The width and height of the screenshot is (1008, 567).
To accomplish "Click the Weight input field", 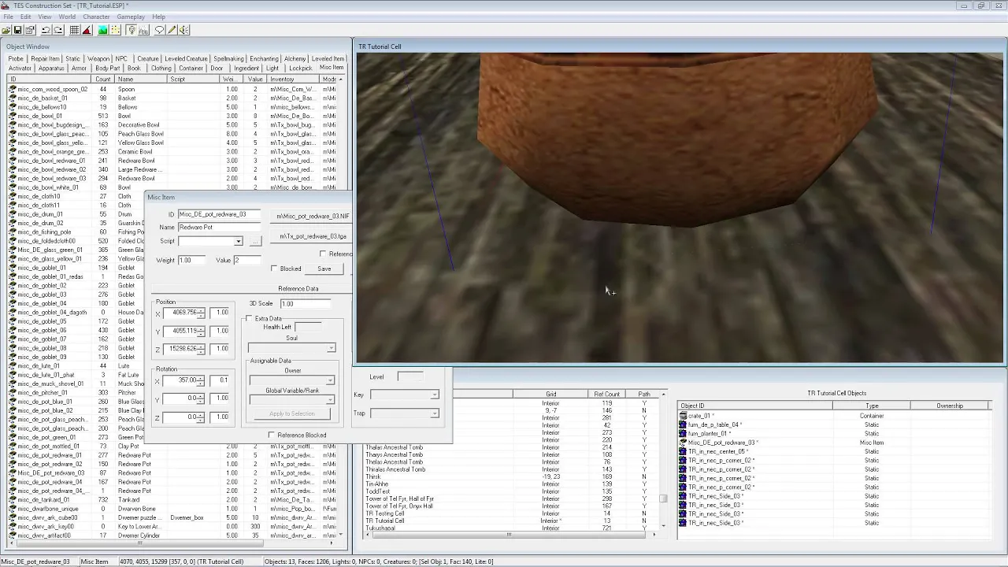I will [191, 260].
